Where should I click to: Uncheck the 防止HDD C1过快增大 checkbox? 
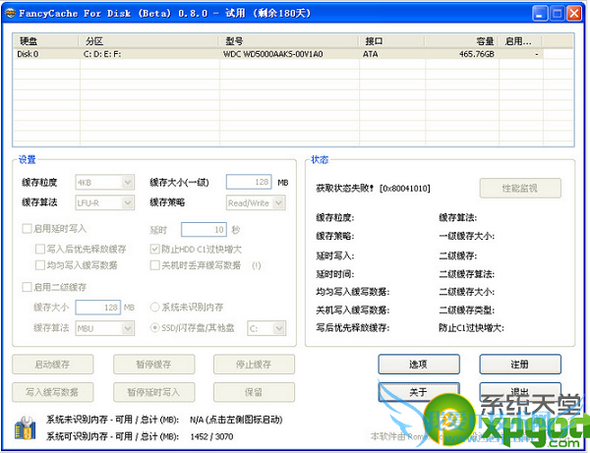pyautogui.click(x=154, y=249)
